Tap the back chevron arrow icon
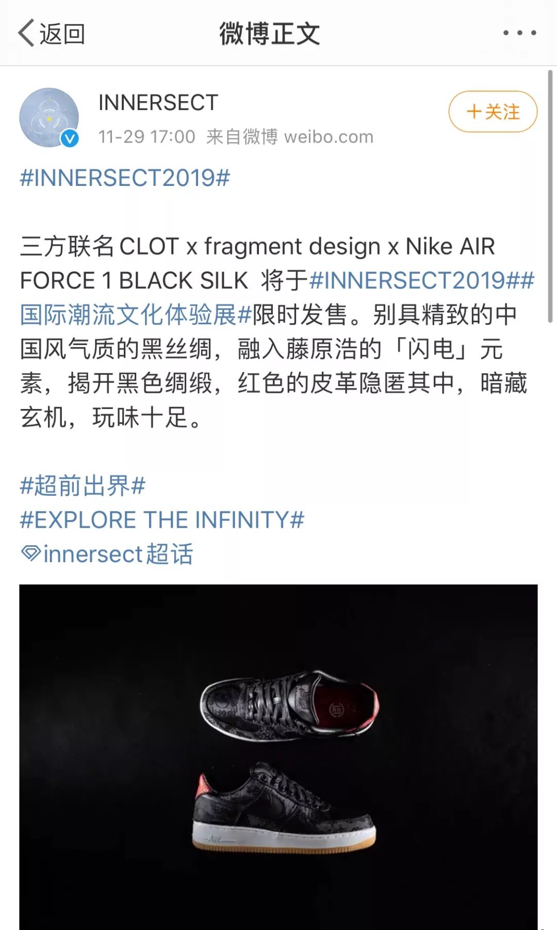This screenshot has width=557, height=930. coord(26,33)
